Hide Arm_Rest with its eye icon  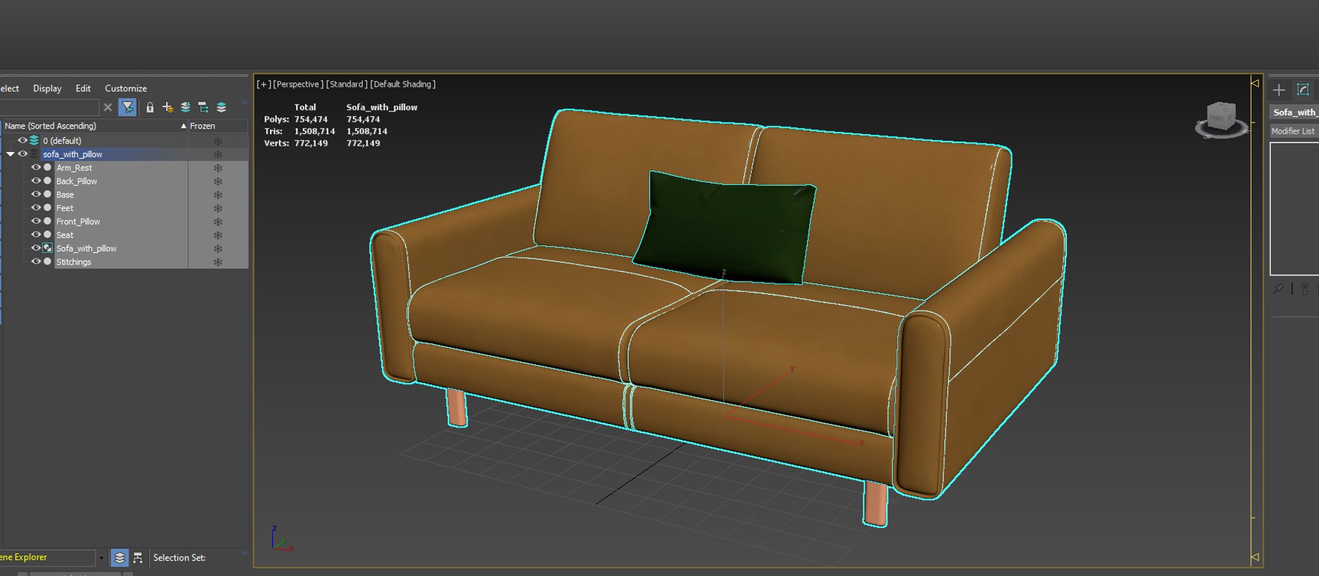(36, 167)
